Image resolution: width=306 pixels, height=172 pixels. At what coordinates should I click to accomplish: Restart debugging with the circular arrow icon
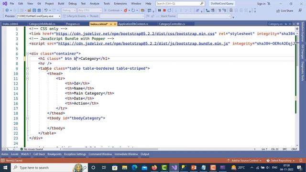tap(169, 11)
